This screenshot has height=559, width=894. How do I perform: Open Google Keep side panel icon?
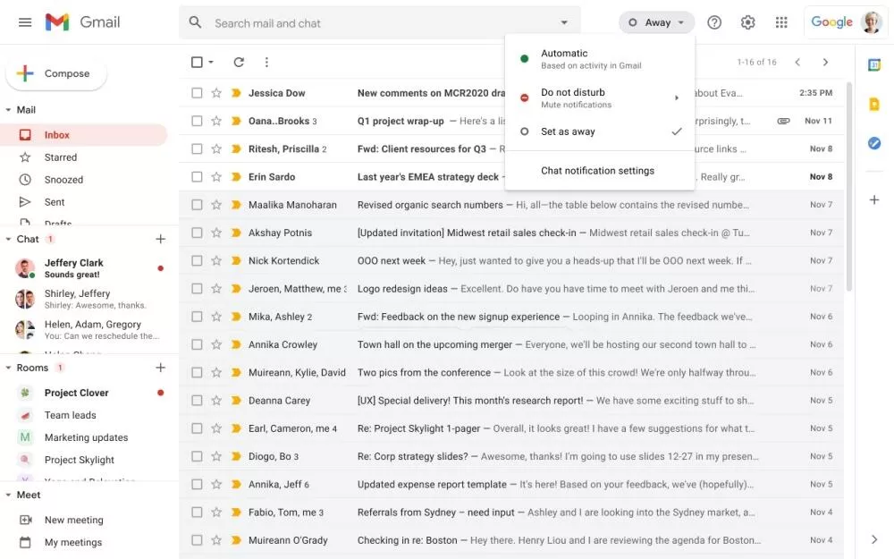[874, 104]
